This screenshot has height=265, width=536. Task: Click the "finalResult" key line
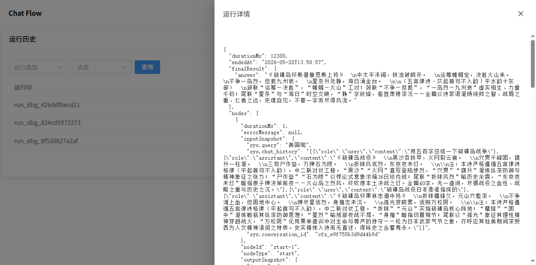click(253, 68)
